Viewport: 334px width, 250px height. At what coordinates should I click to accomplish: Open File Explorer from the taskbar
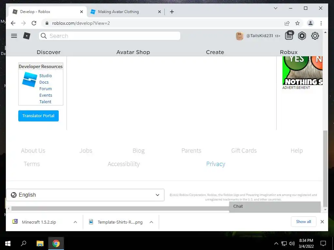click(x=40, y=243)
